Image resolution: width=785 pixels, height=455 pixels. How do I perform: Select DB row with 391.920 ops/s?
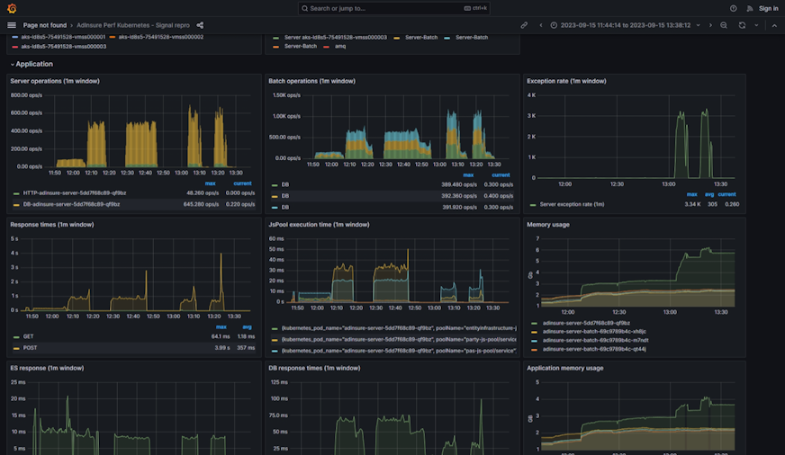coord(392,207)
